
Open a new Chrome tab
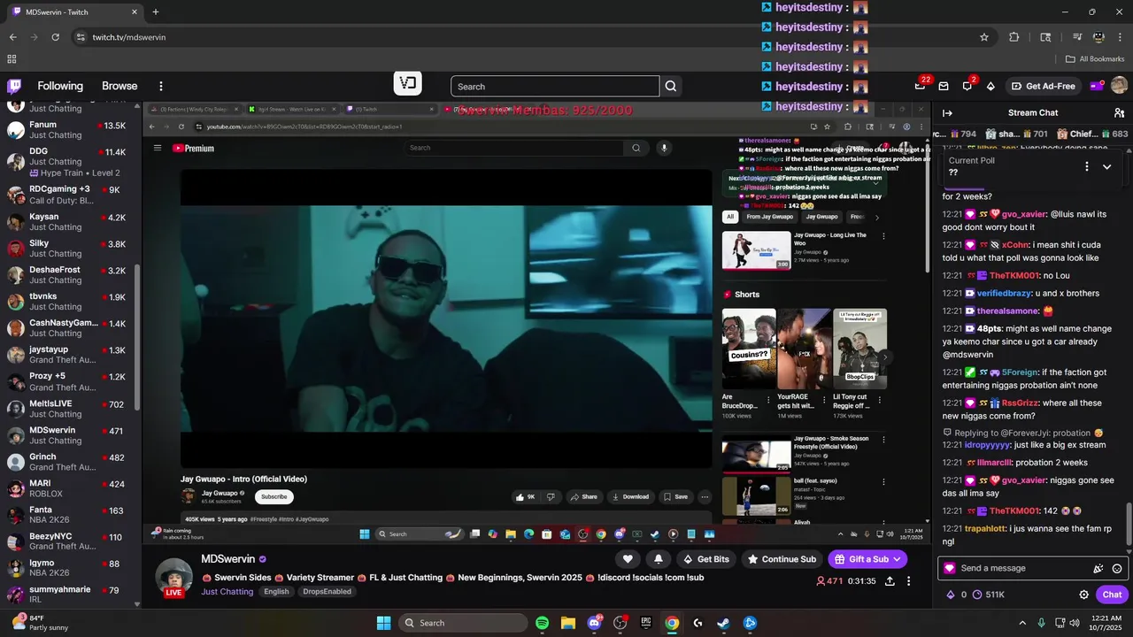[156, 12]
